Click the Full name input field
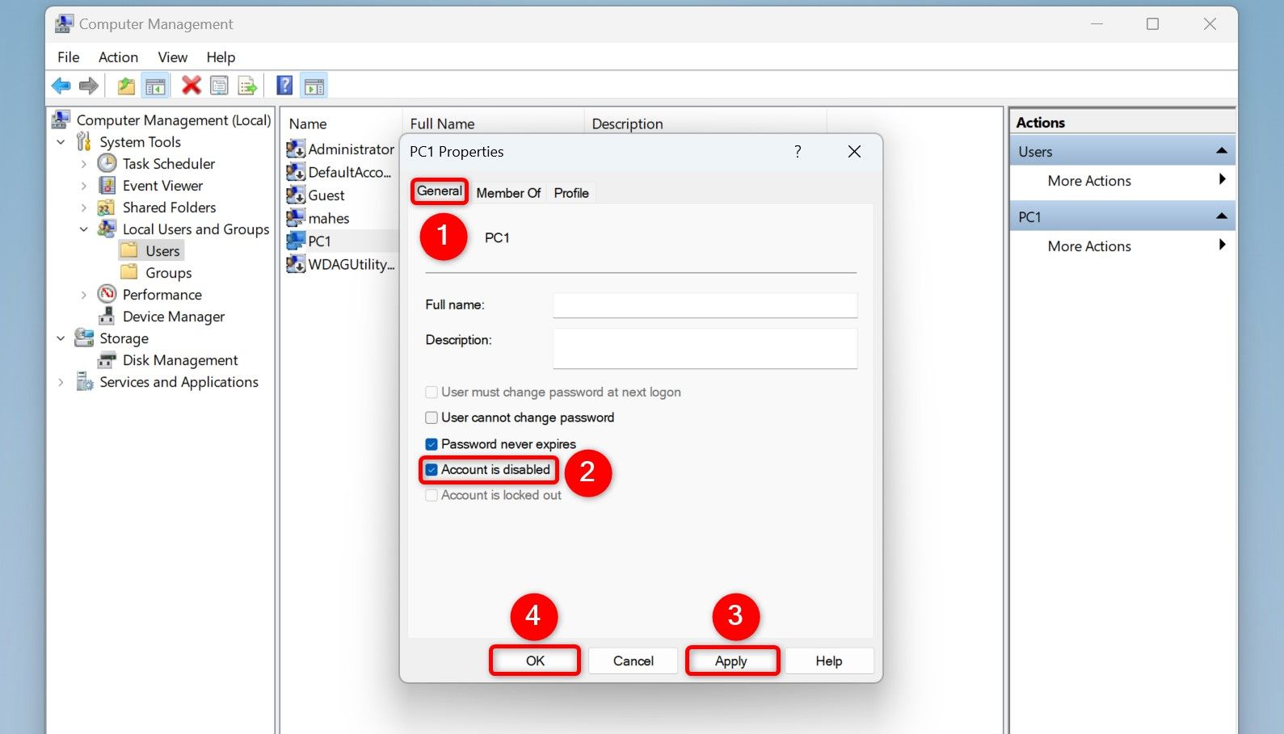The width and height of the screenshot is (1284, 734). pyautogui.click(x=705, y=305)
